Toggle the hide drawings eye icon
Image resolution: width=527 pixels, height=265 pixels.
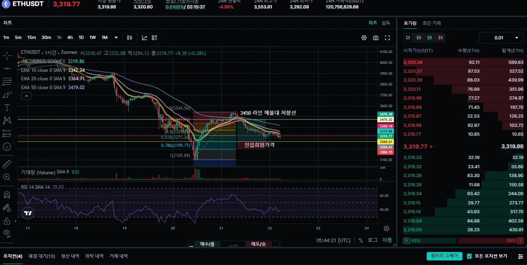[x=7, y=232]
